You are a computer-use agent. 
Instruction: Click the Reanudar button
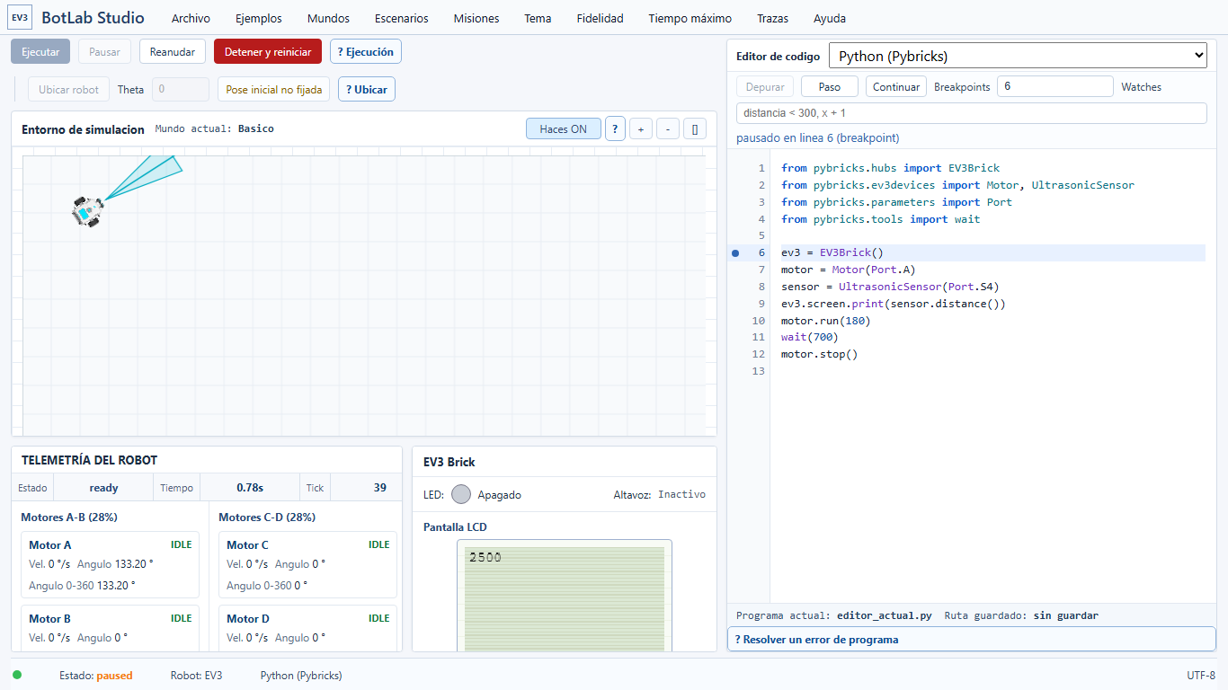point(173,52)
